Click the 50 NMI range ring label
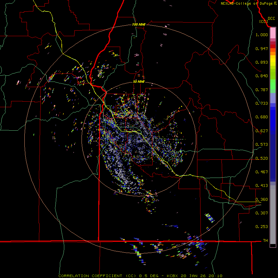278x278 pixels. (139, 82)
